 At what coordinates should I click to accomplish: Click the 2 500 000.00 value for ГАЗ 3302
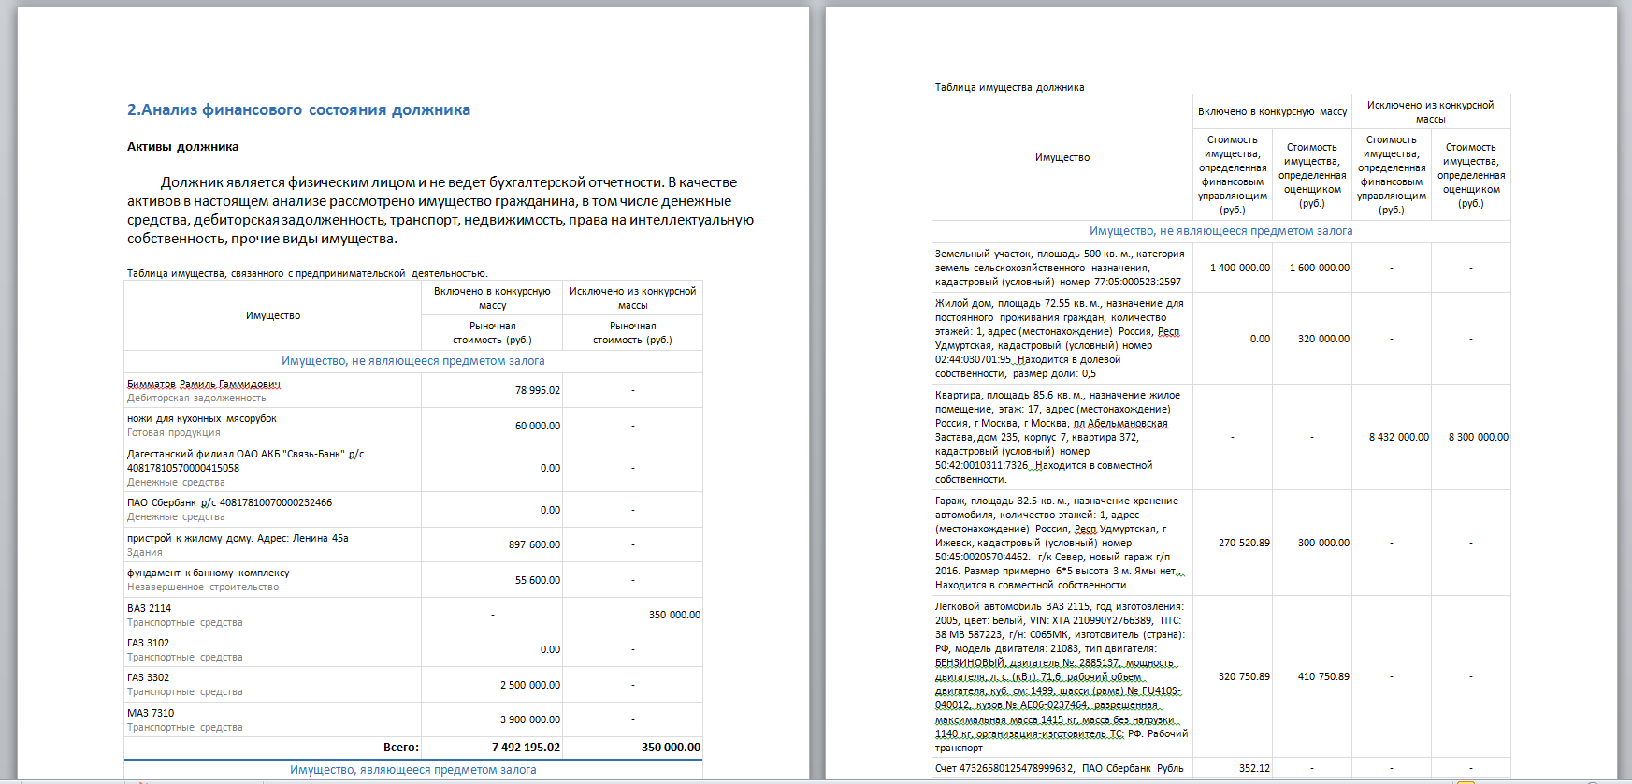[x=529, y=685]
